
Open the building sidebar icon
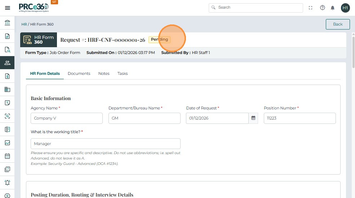7,90
